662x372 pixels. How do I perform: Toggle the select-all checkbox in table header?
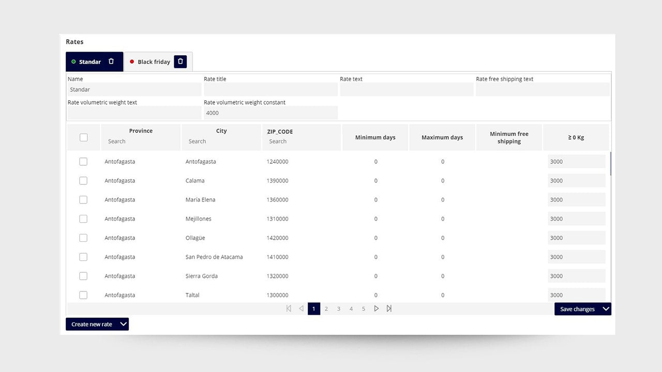[83, 137]
